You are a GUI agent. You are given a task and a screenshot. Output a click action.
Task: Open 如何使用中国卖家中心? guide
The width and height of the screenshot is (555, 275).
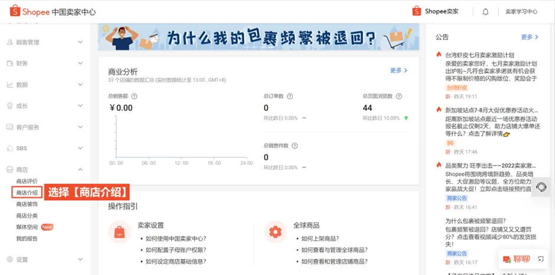coord(176,238)
